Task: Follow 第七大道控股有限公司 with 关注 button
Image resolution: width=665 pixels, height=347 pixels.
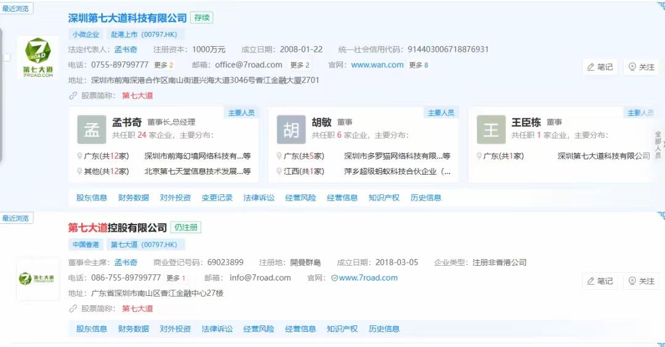Action: click(x=641, y=281)
